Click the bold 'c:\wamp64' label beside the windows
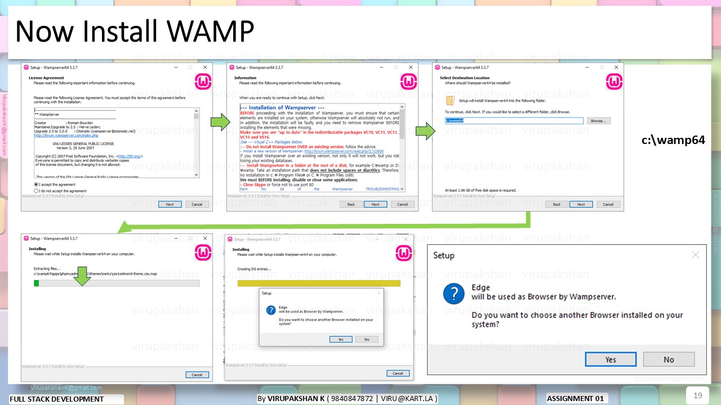The height and width of the screenshot is (405, 721). (673, 139)
